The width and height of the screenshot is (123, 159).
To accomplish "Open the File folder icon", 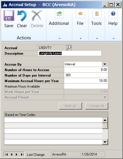I will click(80, 14).
